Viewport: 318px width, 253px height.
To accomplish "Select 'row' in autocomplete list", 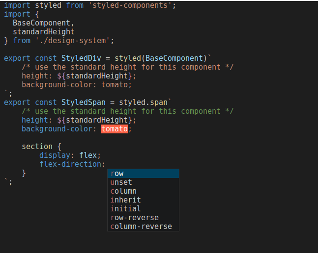I will pyautogui.click(x=143, y=174).
